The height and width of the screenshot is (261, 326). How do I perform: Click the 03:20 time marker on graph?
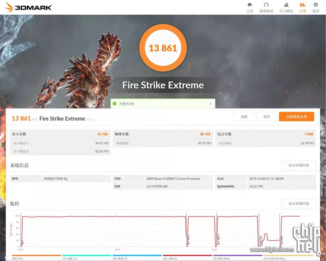214,250
